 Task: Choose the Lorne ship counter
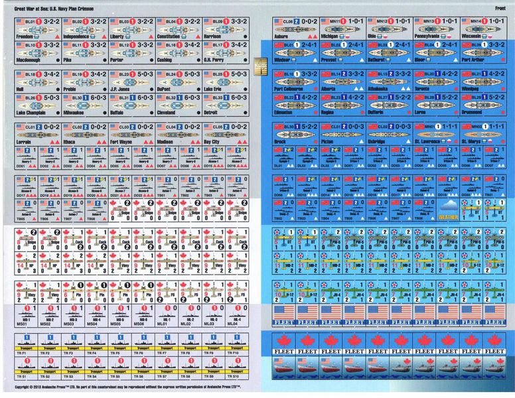tap(437, 105)
